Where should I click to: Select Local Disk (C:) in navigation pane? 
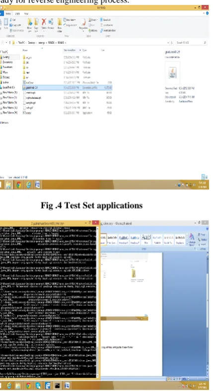pyautogui.click(x=8, y=87)
